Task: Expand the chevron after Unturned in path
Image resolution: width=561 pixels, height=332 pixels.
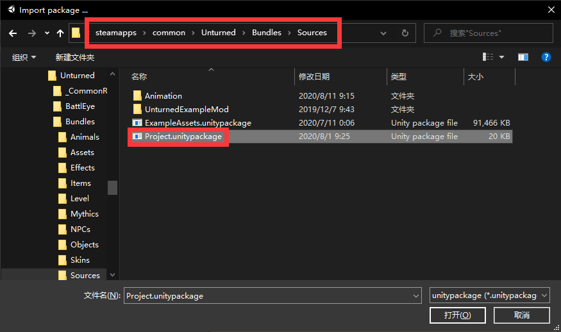Action: tap(244, 33)
